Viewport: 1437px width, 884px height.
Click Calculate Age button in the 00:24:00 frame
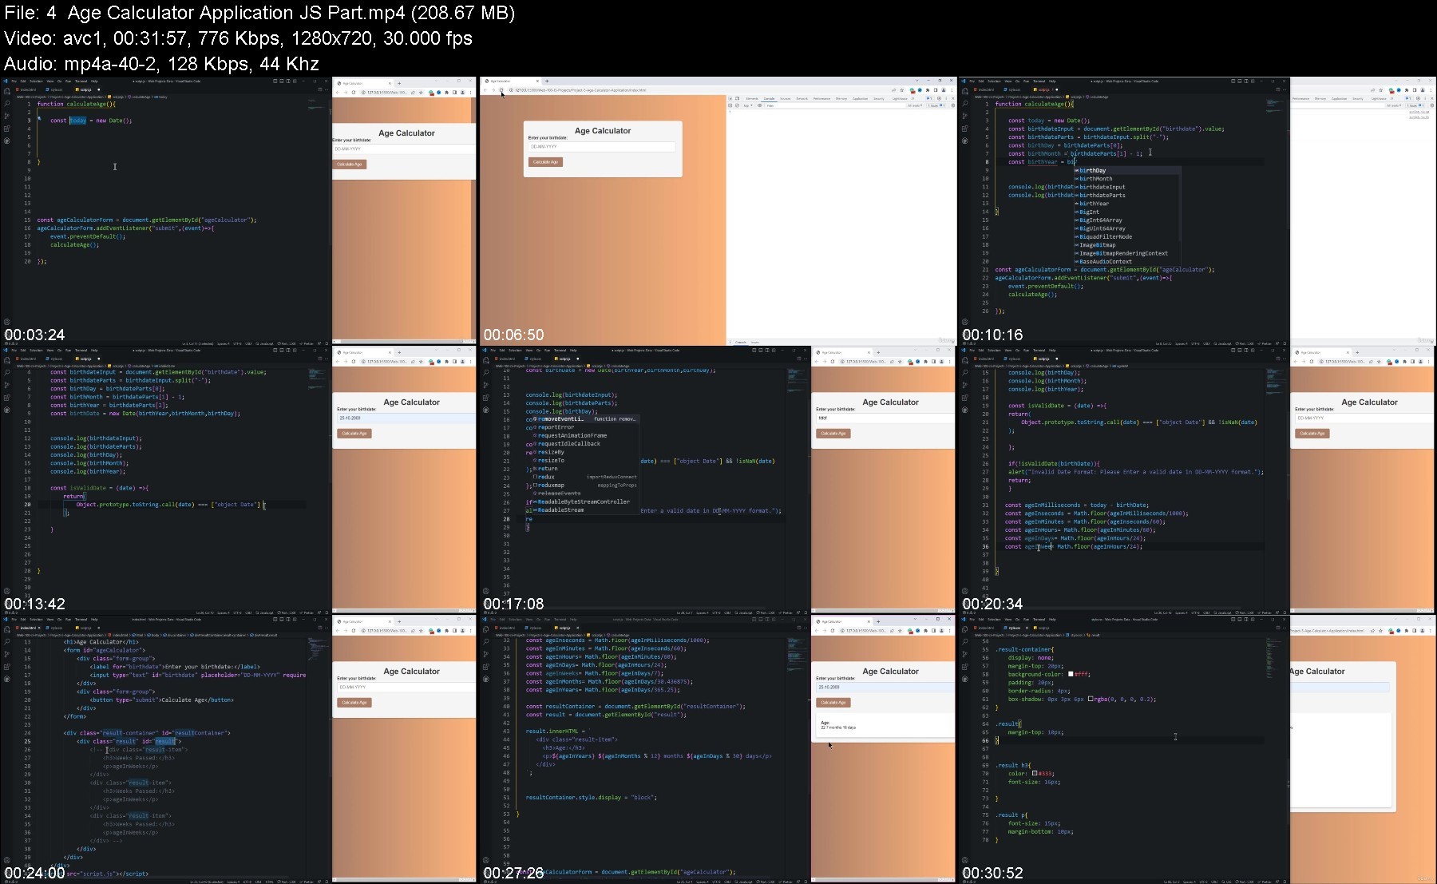(x=354, y=703)
